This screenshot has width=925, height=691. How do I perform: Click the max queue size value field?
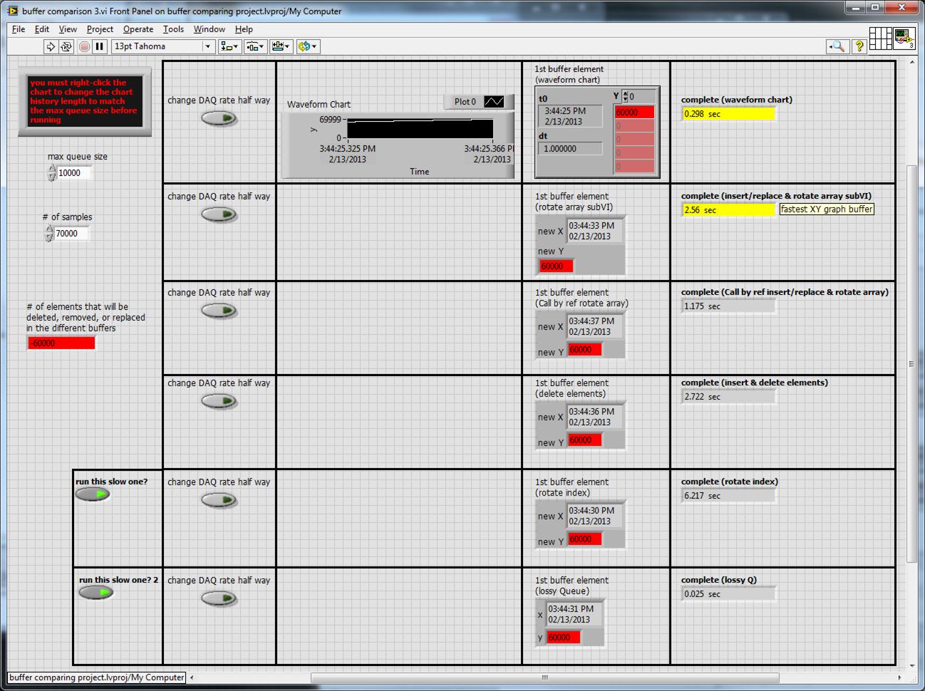pos(74,173)
